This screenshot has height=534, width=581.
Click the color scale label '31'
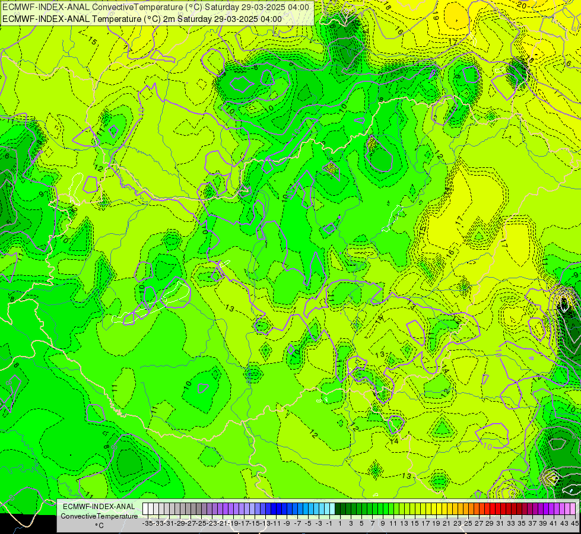(500, 523)
